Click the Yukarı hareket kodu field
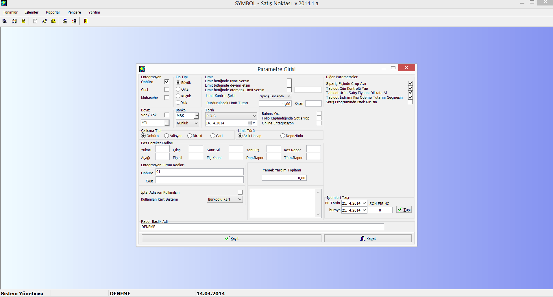The image size is (553, 297). point(162,149)
